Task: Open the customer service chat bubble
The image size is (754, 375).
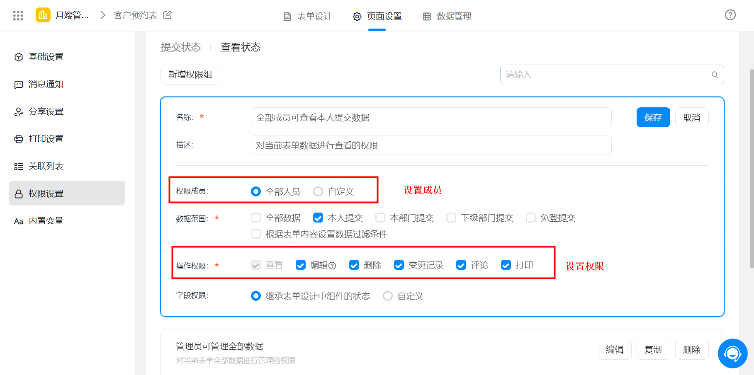Action: coord(733,353)
